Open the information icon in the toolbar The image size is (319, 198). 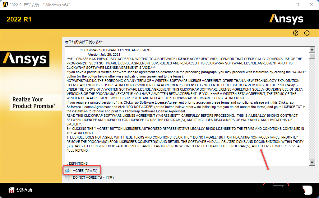tap(307, 33)
